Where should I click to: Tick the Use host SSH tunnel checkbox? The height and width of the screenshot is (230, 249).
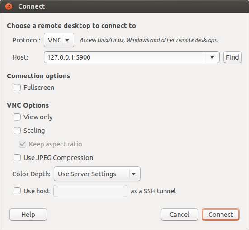(x=17, y=191)
